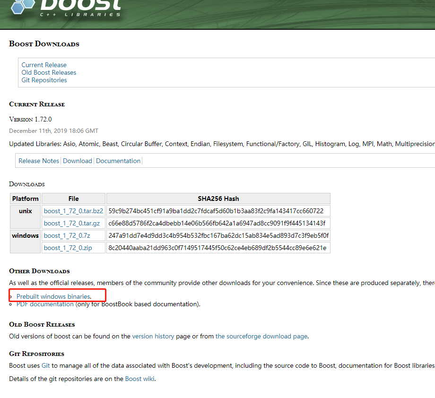Click the Git Repositories section heading

coord(36,354)
